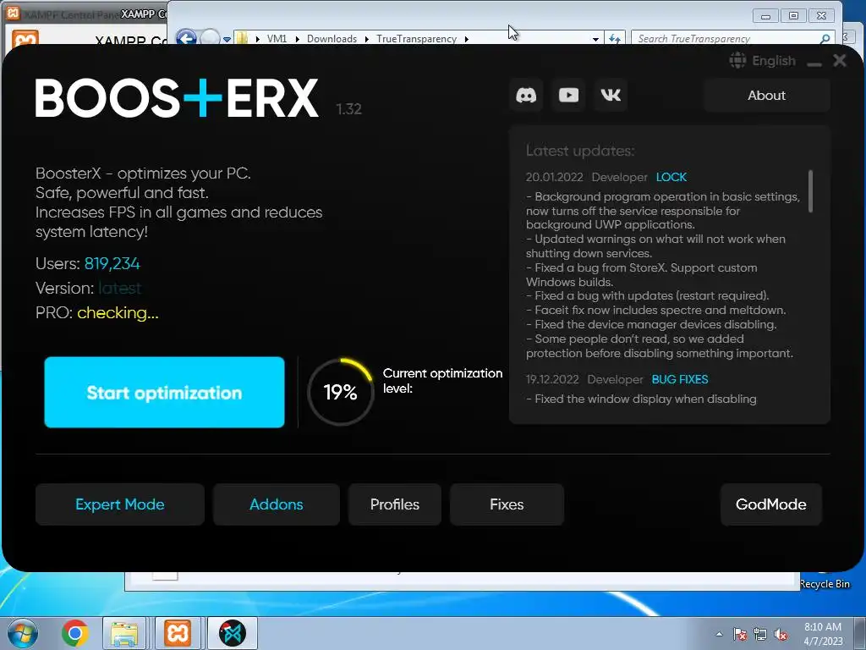Click the Explorer search magnifier icon

point(825,38)
